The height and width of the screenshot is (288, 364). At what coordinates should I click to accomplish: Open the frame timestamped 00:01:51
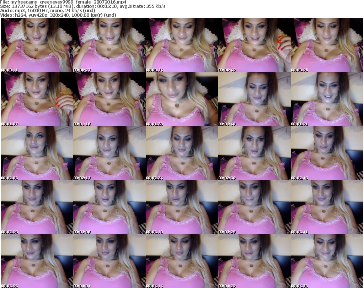(327, 99)
